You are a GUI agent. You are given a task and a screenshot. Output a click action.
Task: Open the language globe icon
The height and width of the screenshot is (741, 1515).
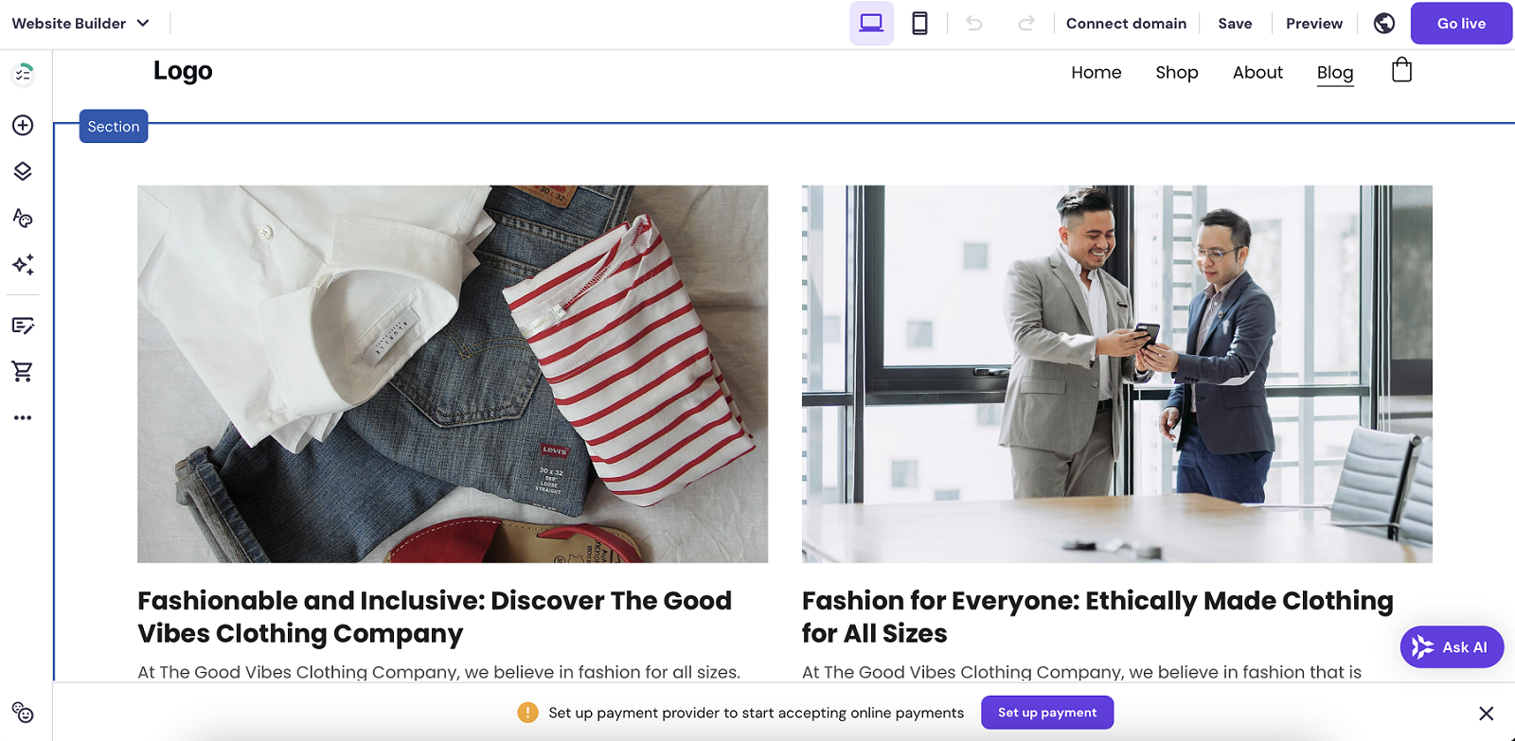click(x=1384, y=24)
